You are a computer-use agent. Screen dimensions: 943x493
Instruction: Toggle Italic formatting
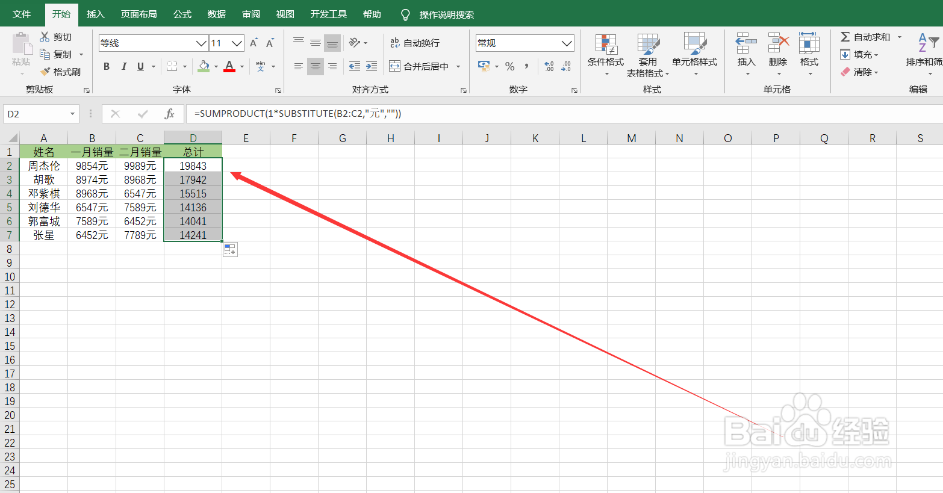pos(123,66)
